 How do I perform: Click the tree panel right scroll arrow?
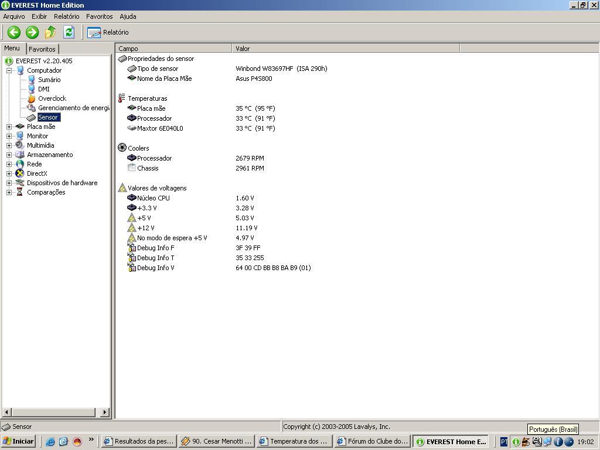click(104, 412)
